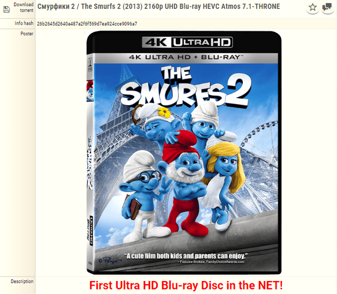Image resolution: width=337 pixels, height=294 pixels.
Task: Select the info hash value text
Action: pyautogui.click(x=87, y=24)
